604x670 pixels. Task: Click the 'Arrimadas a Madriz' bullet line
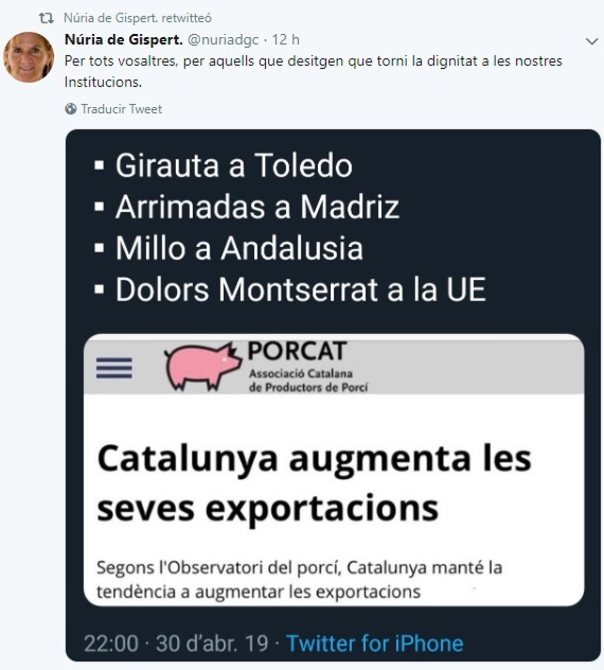[247, 207]
